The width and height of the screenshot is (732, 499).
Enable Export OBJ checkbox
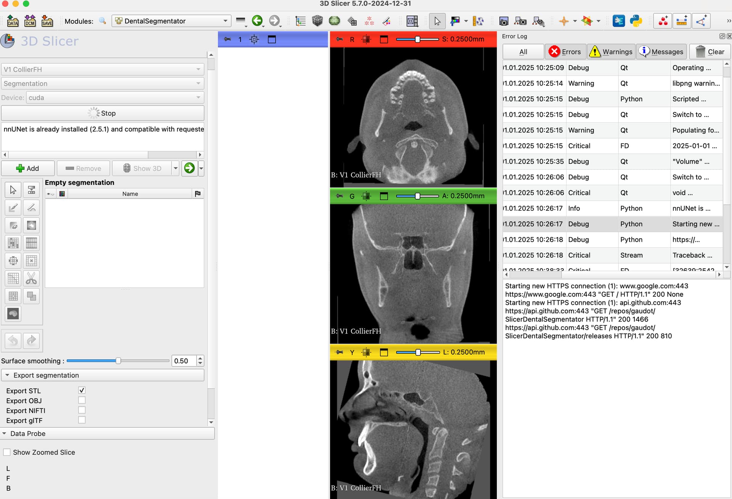[x=82, y=400]
